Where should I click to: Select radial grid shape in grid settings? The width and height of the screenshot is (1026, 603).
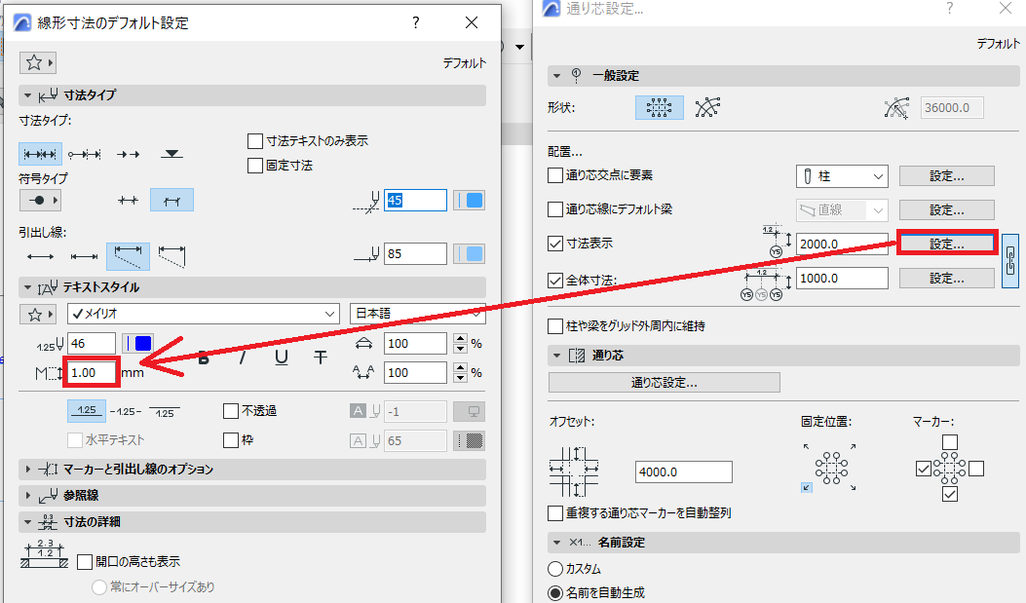707,107
